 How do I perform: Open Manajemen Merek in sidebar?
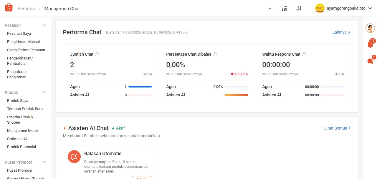click(23, 131)
